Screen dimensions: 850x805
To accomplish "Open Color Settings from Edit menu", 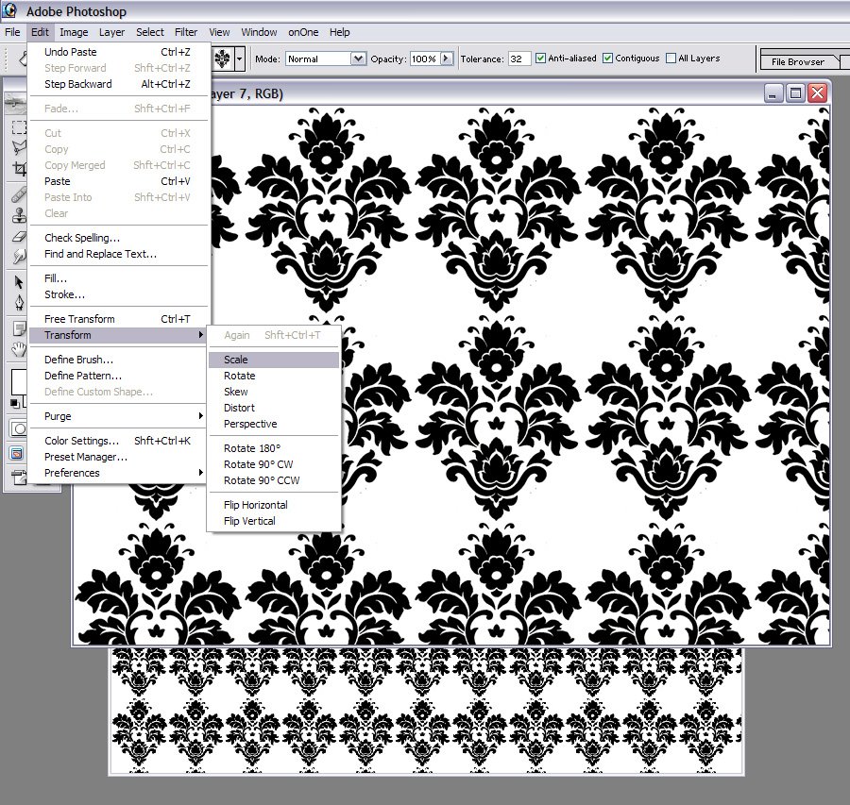I will pos(118,441).
